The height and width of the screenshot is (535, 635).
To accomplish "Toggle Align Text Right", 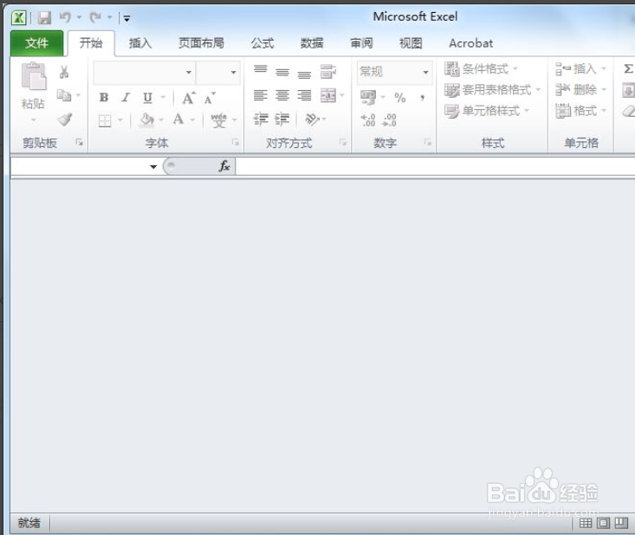I will point(304,95).
